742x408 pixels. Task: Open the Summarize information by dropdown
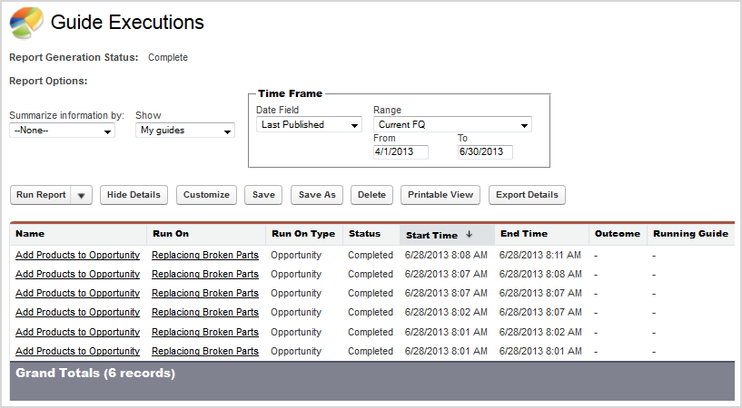(62, 131)
